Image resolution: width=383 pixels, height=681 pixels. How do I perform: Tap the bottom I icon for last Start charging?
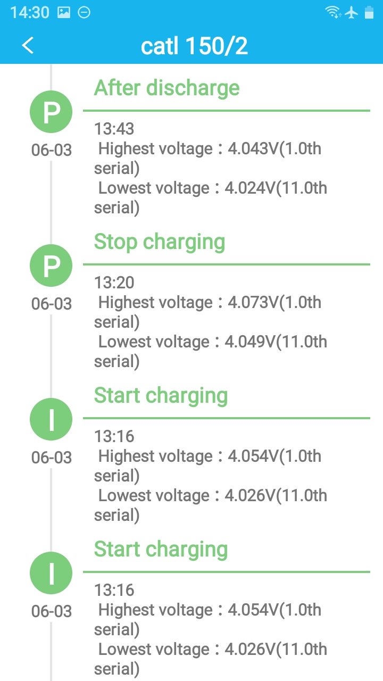(x=51, y=573)
